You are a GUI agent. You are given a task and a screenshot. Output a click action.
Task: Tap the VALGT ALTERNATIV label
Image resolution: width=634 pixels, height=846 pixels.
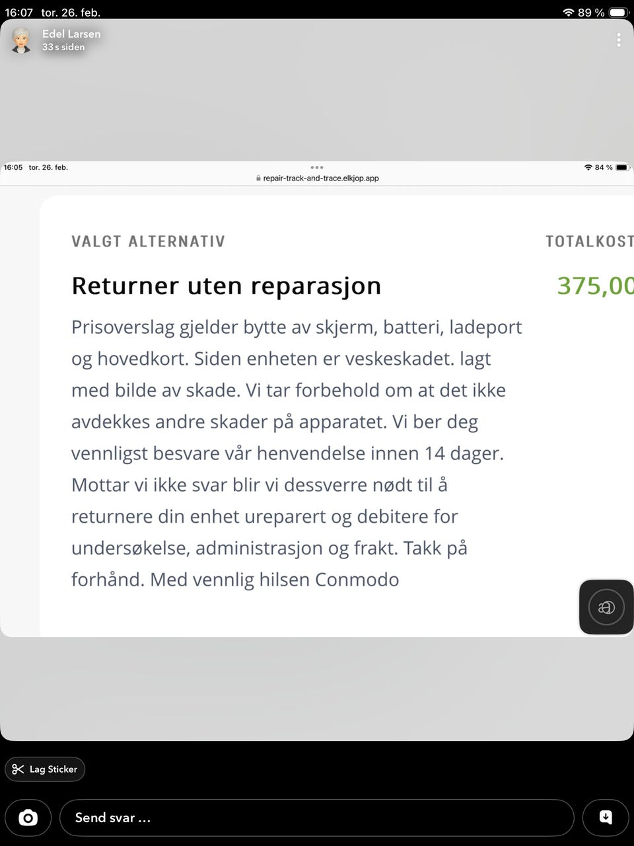tap(148, 241)
